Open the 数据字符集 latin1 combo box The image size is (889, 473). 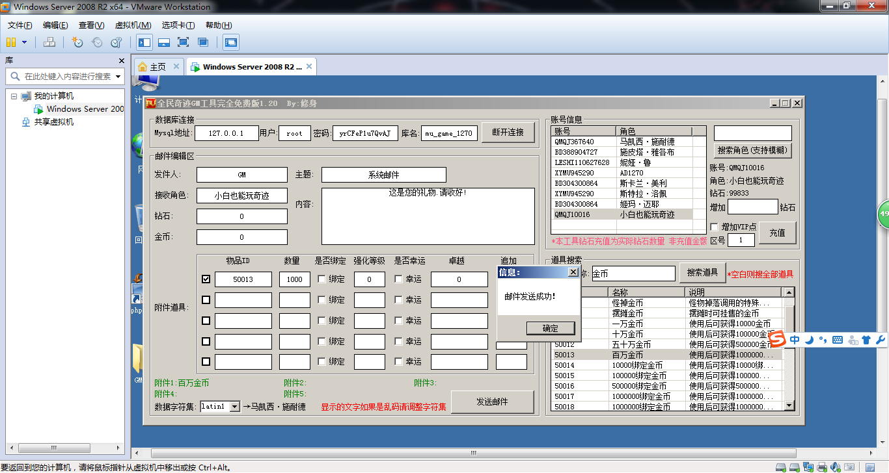pos(221,406)
